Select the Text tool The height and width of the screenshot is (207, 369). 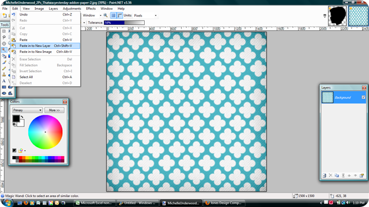(x=4, y=81)
